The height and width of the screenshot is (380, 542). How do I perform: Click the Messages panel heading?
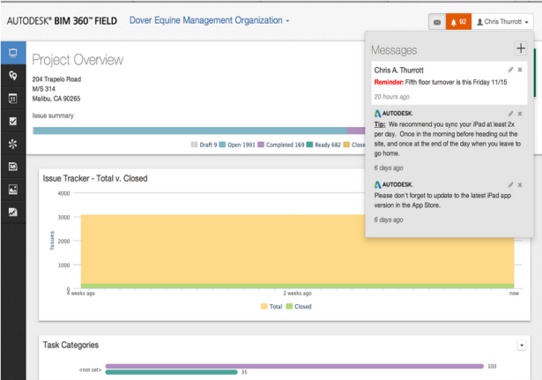point(394,50)
